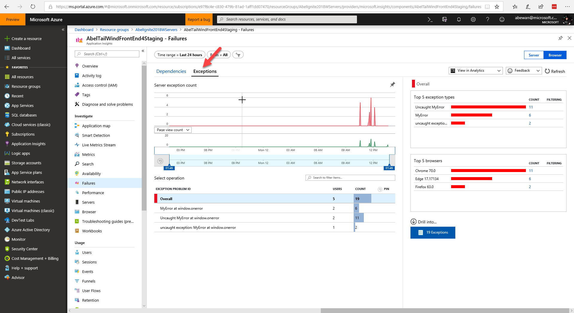The width and height of the screenshot is (574, 313).
Task: Open Azure Active Directory
Action: pyautogui.click(x=30, y=230)
